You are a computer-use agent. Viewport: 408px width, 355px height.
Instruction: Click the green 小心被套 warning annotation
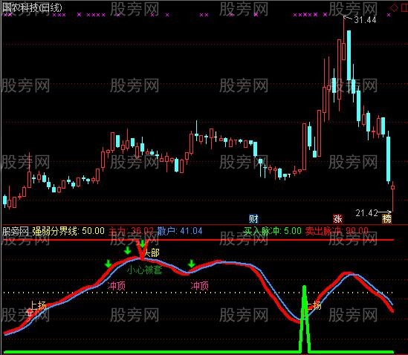[144, 270]
